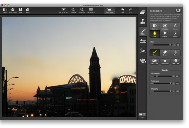Undo the last action
The image size is (189, 128).
(123, 10)
